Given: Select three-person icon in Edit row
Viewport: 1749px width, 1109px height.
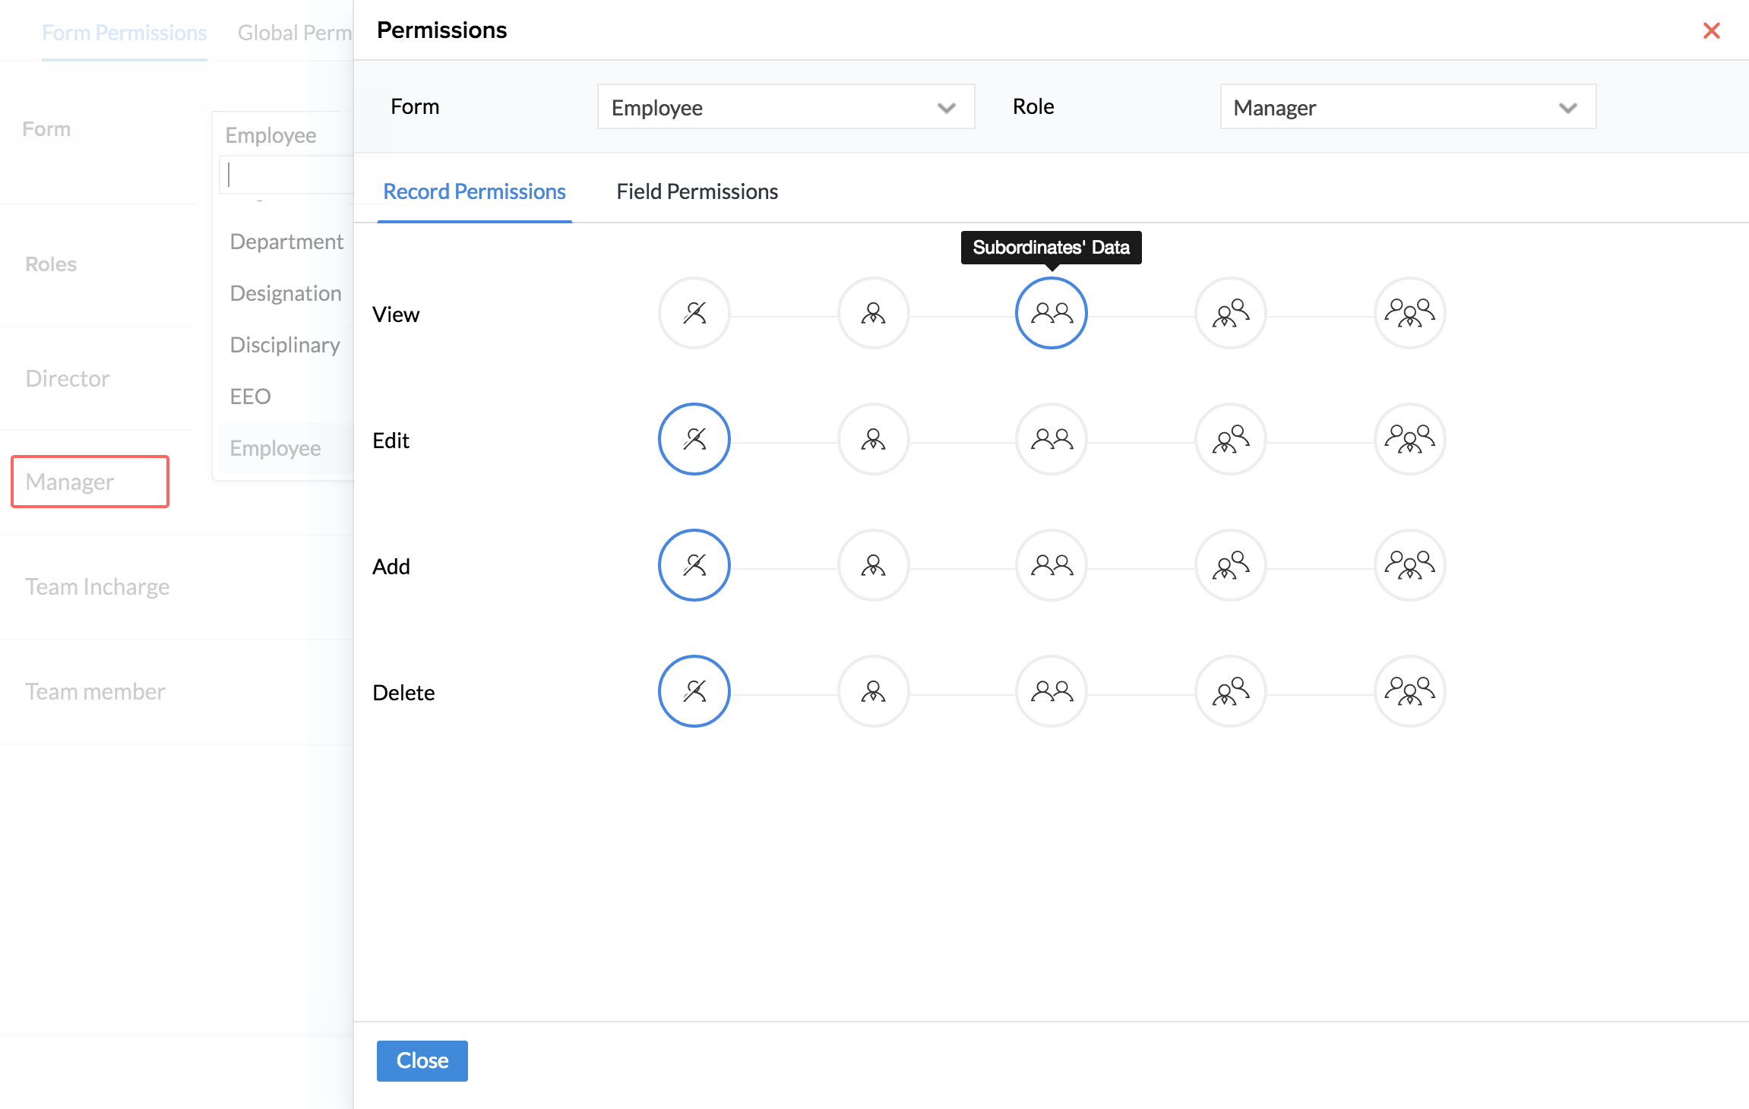Looking at the screenshot, I should (1231, 439).
